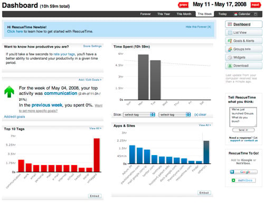Click the 'other(s)' bar in Apps & Sites
This screenshot has height=203, width=264.
point(206,152)
